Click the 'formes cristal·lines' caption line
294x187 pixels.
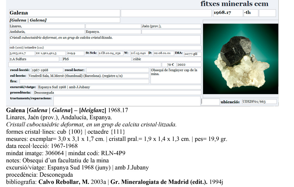[x=66, y=132]
